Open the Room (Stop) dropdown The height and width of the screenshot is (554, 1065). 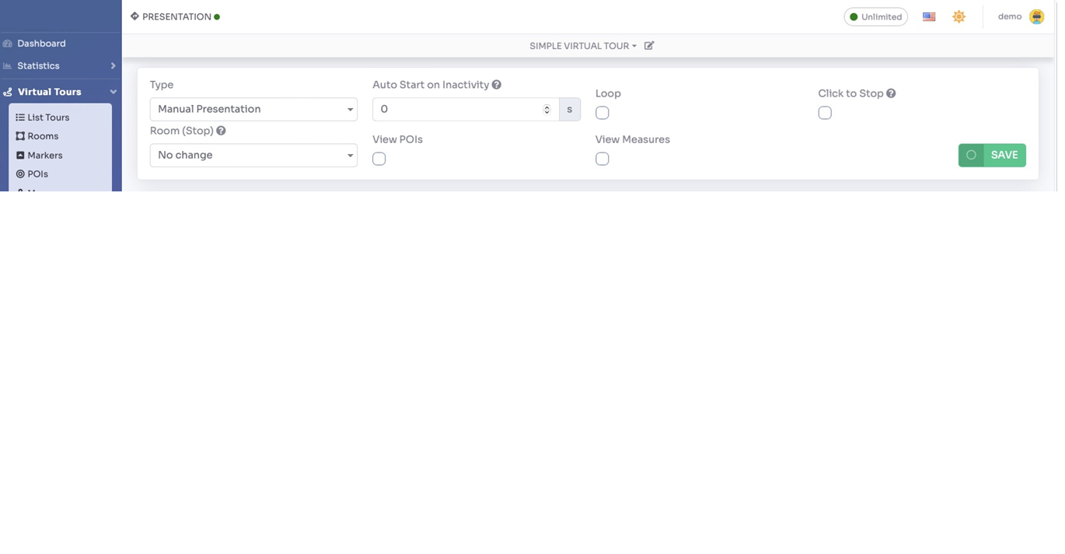tap(253, 155)
